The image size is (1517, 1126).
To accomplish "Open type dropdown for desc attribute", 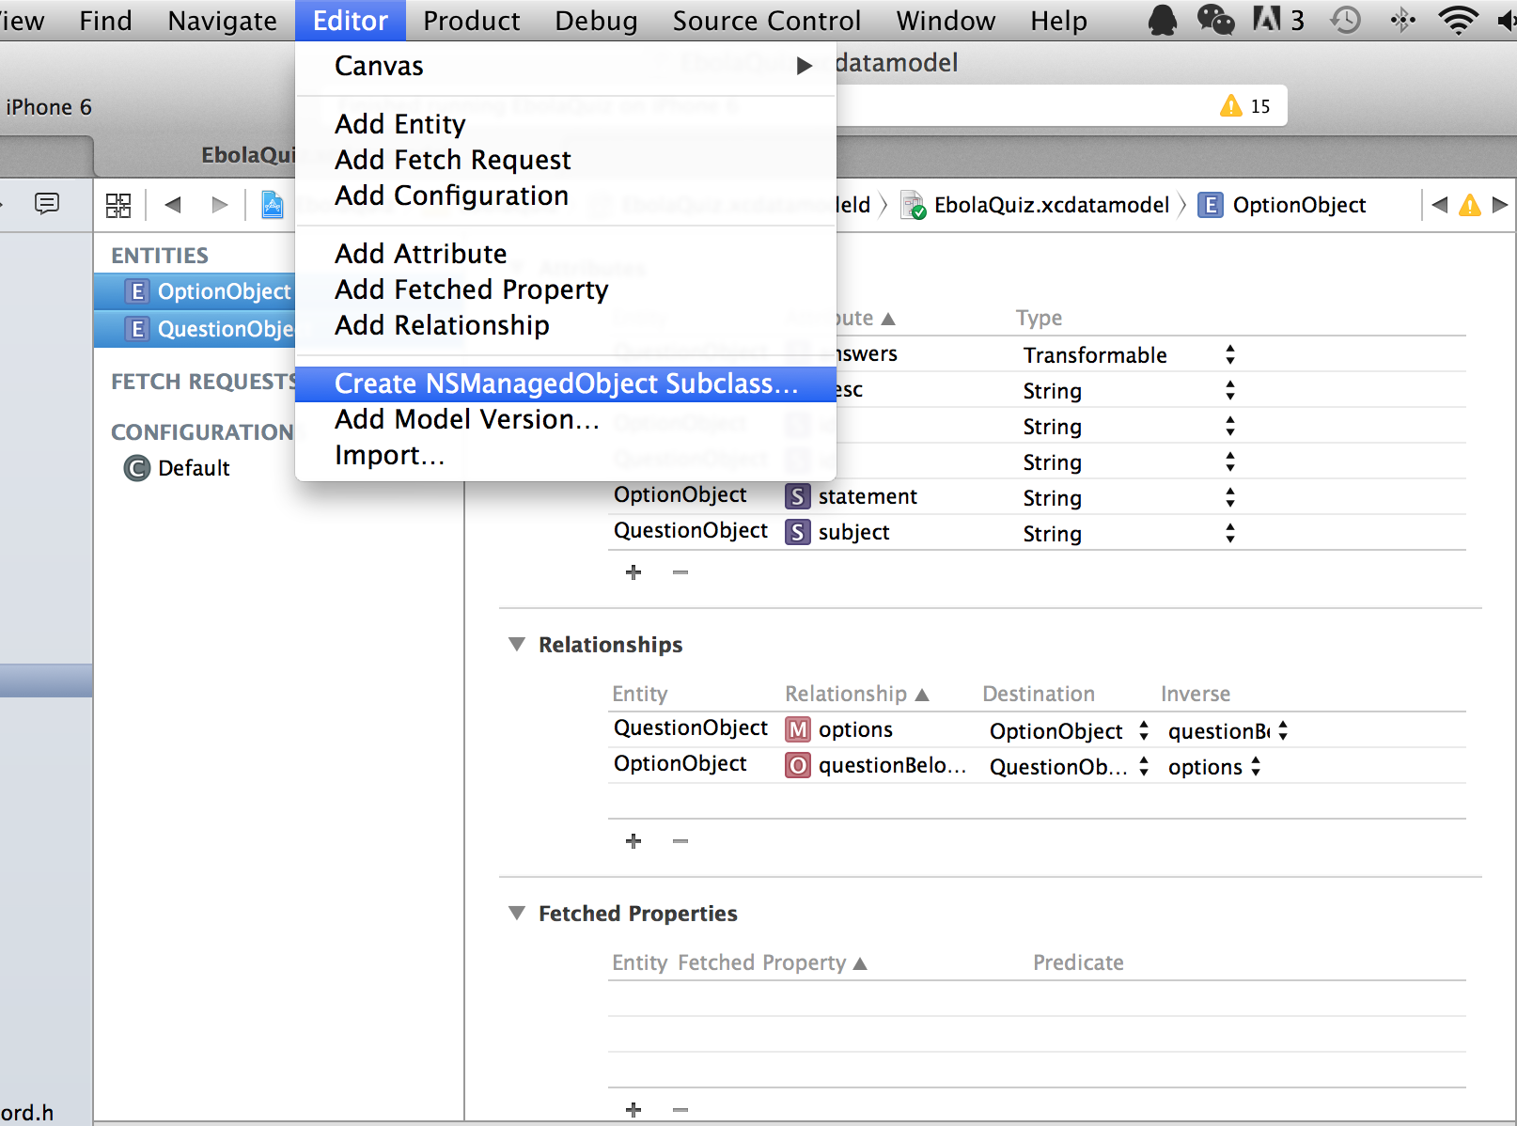I will (x=1230, y=390).
